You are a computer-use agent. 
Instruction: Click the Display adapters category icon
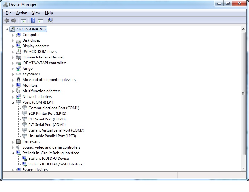18,46
